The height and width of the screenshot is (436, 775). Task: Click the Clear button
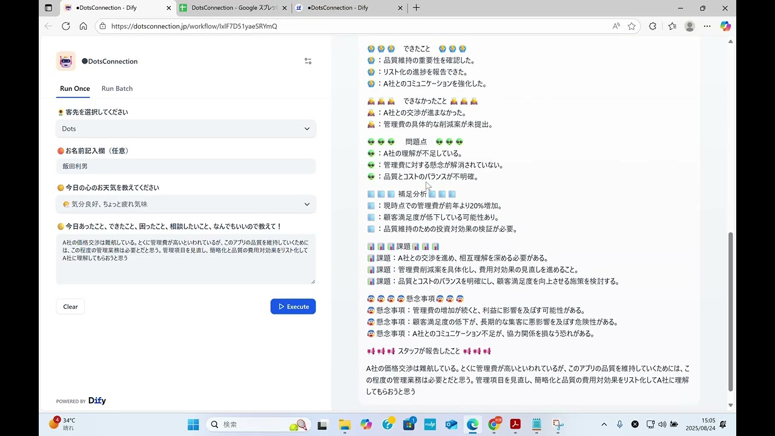70,306
